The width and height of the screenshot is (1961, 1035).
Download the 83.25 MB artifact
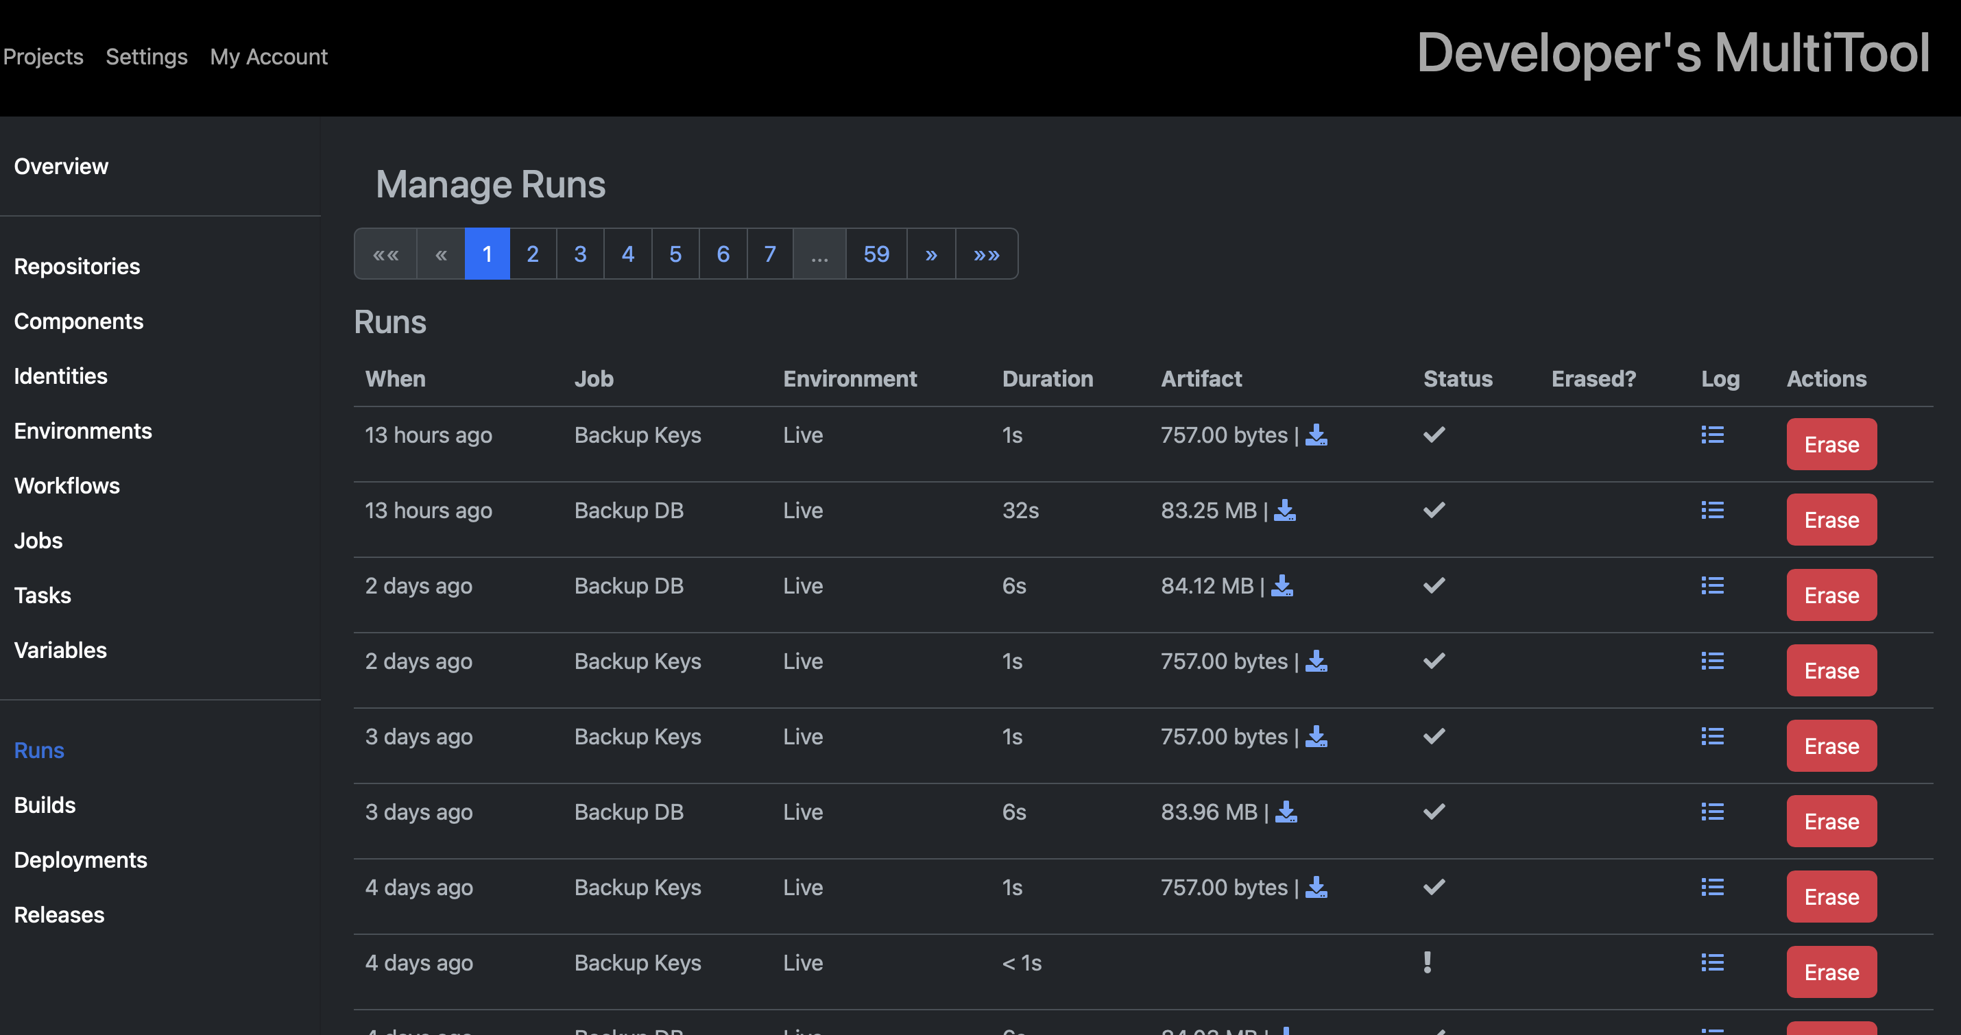click(1285, 511)
